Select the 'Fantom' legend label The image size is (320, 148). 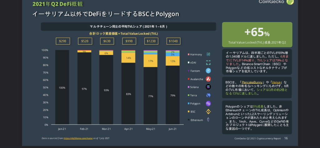pos(195,71)
